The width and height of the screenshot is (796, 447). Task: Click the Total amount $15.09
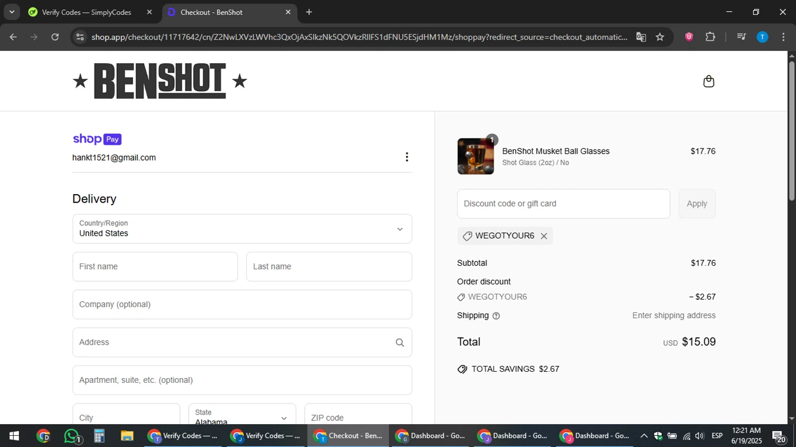(698, 342)
